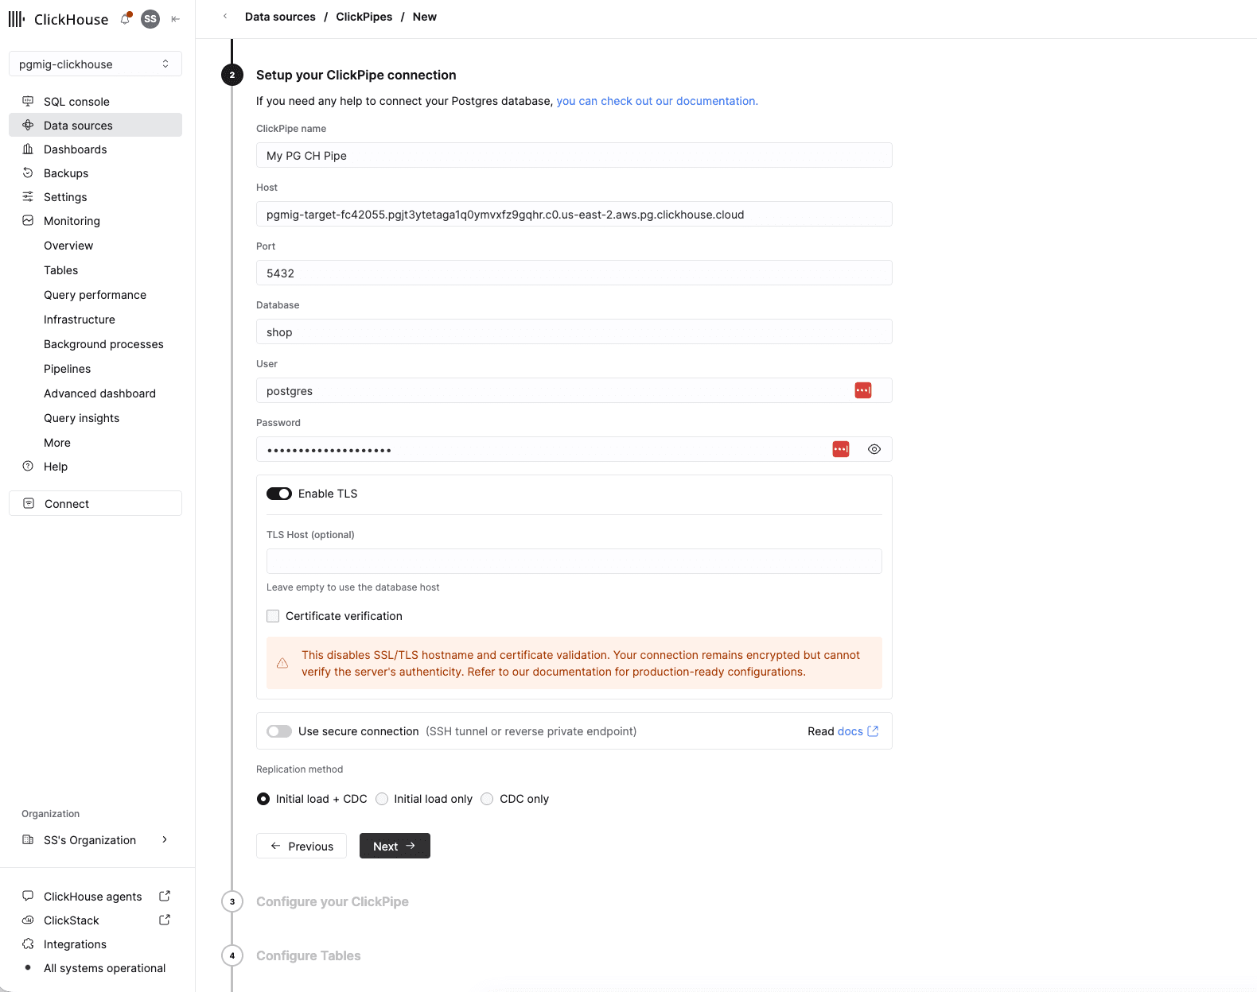1257x992 pixels.
Task: Click the back chevron in breadcrumb
Action: [225, 16]
